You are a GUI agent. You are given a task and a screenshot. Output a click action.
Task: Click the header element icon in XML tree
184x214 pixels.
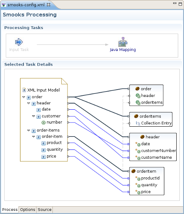pyautogui.click(x=34, y=104)
